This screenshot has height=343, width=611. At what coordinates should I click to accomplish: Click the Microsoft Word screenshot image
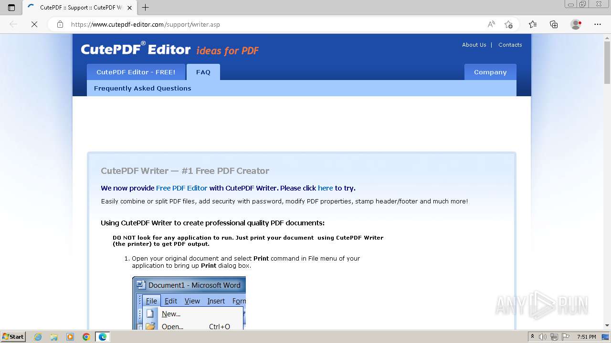(x=189, y=303)
